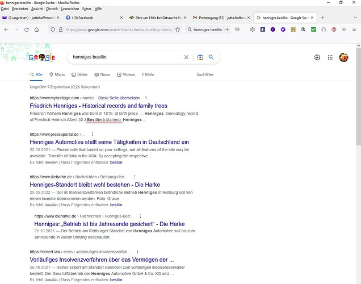Viewport: 361px width, 284px height.
Task: Close the henniges besillin Google tab
Action: coord(312,18)
